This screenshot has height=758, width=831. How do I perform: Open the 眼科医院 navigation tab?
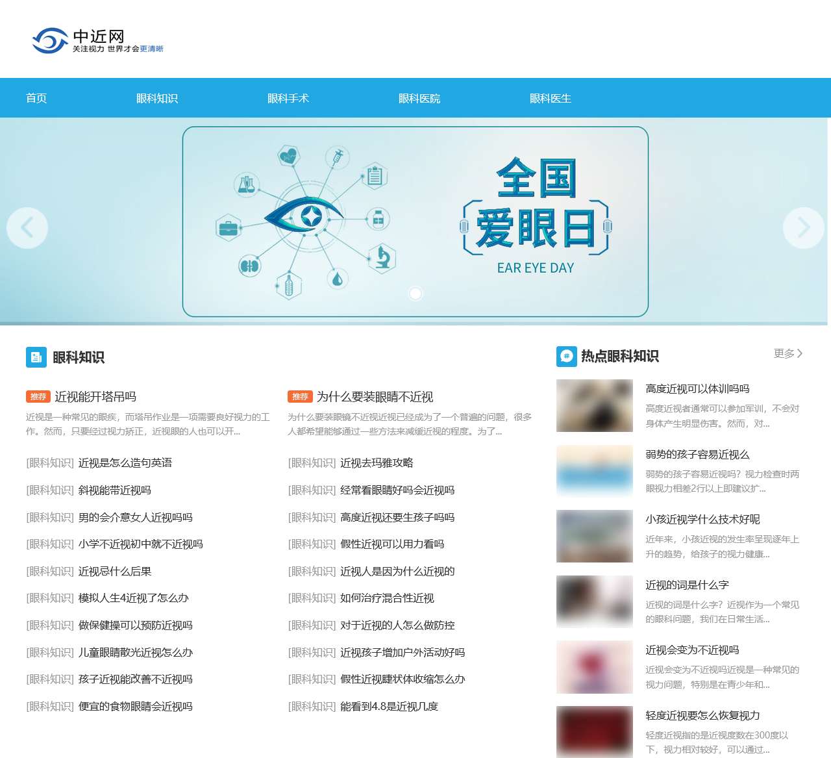419,98
